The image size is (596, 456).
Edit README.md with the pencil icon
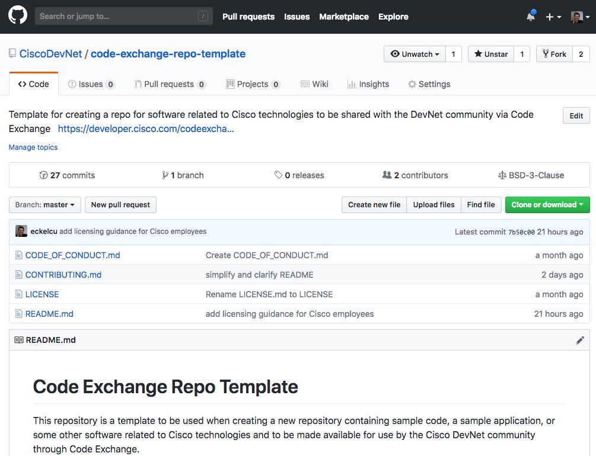580,340
